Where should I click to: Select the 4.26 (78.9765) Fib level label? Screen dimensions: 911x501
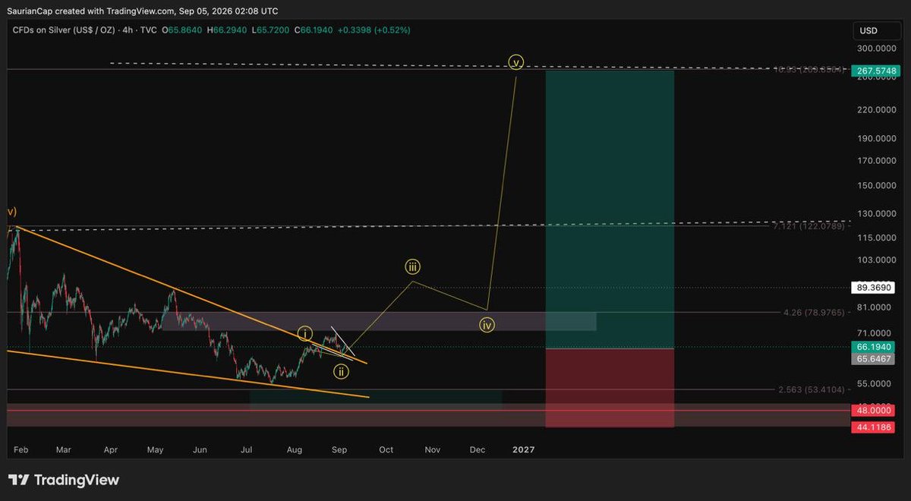[x=812, y=312]
